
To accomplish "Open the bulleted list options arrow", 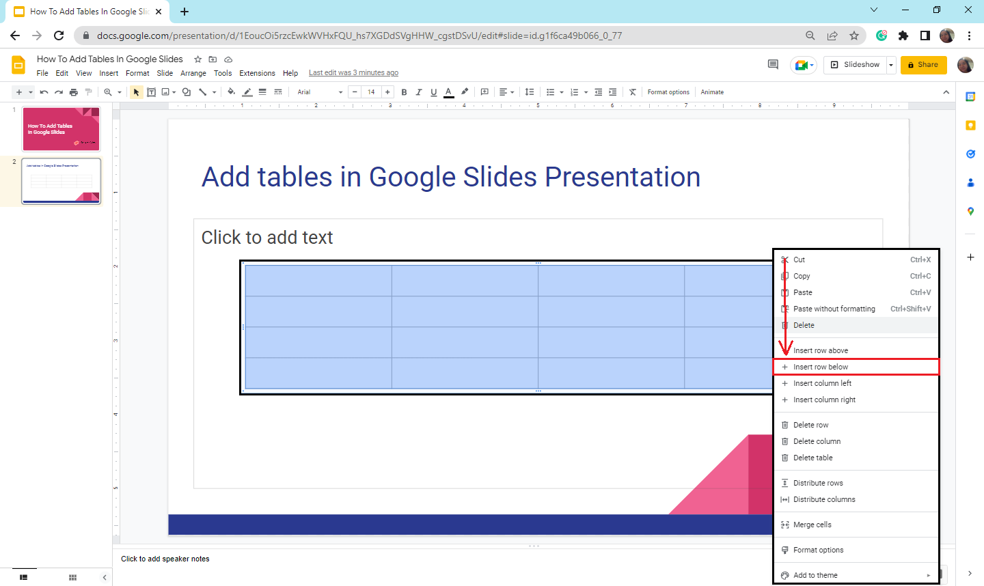I will (x=562, y=92).
